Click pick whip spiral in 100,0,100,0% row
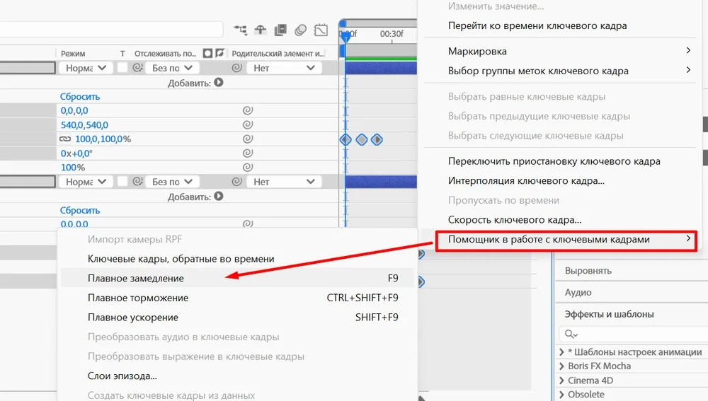This screenshot has height=401, width=708. pyautogui.click(x=247, y=139)
